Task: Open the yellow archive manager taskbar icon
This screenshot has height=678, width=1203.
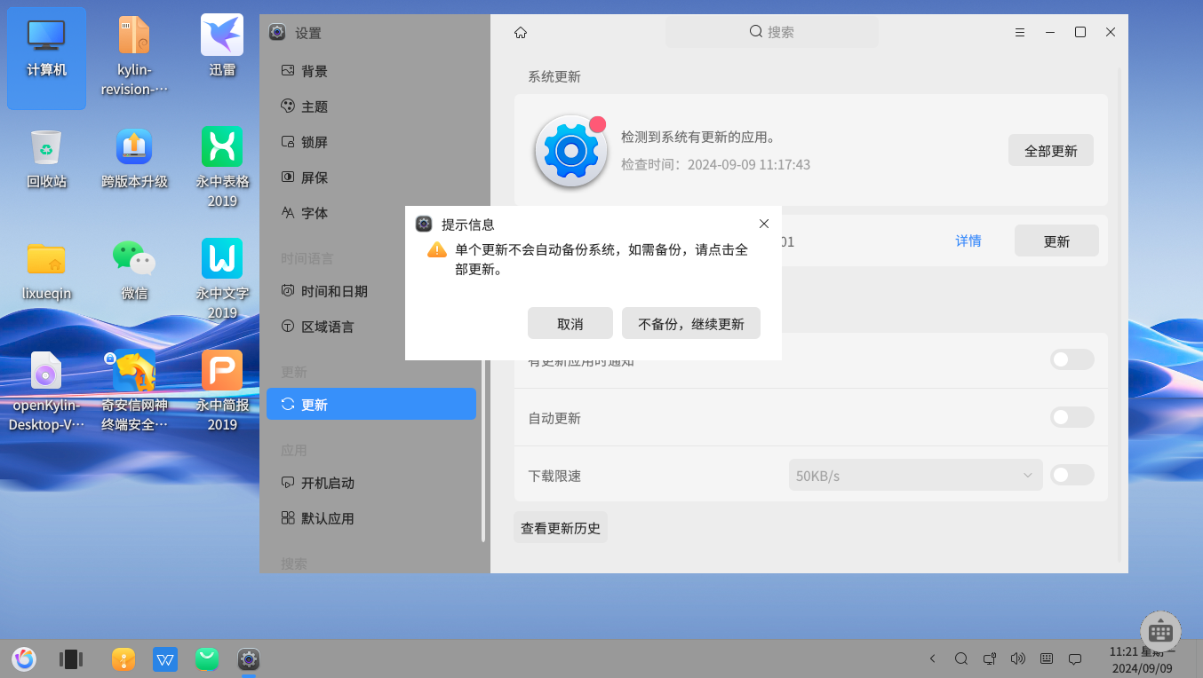Action: (x=123, y=658)
